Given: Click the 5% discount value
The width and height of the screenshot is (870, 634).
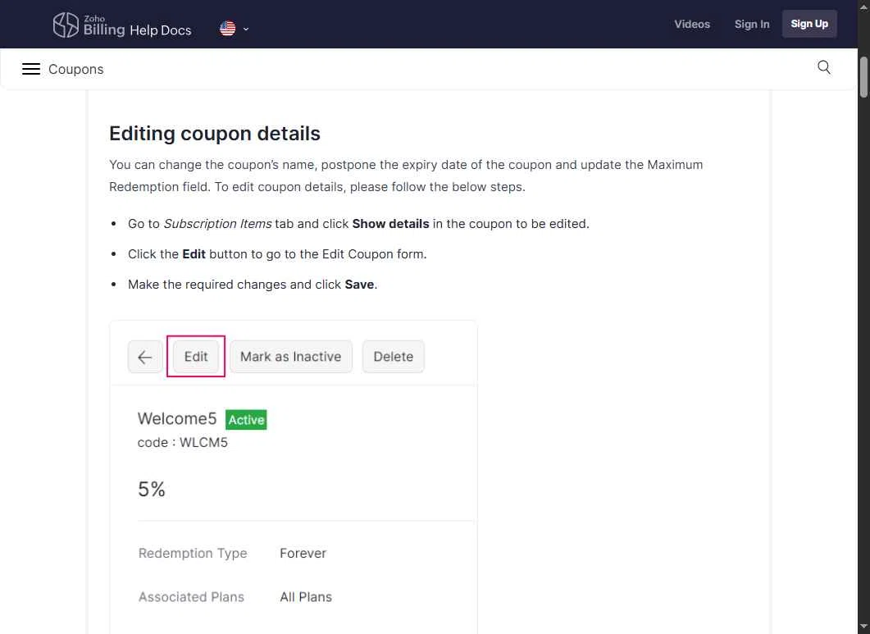Looking at the screenshot, I should pos(152,489).
